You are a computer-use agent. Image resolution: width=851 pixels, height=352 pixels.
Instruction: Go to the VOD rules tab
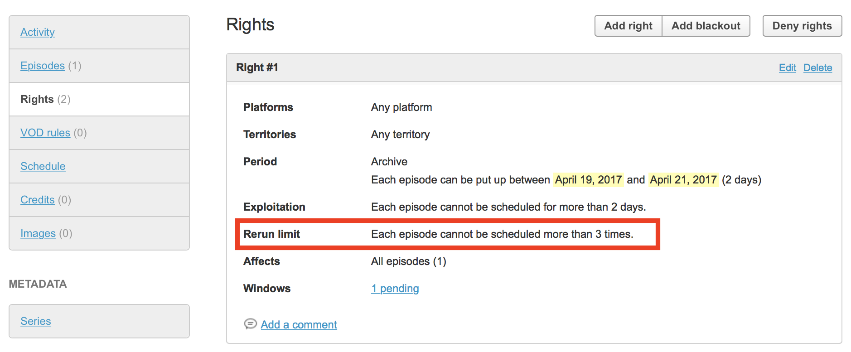pos(45,133)
